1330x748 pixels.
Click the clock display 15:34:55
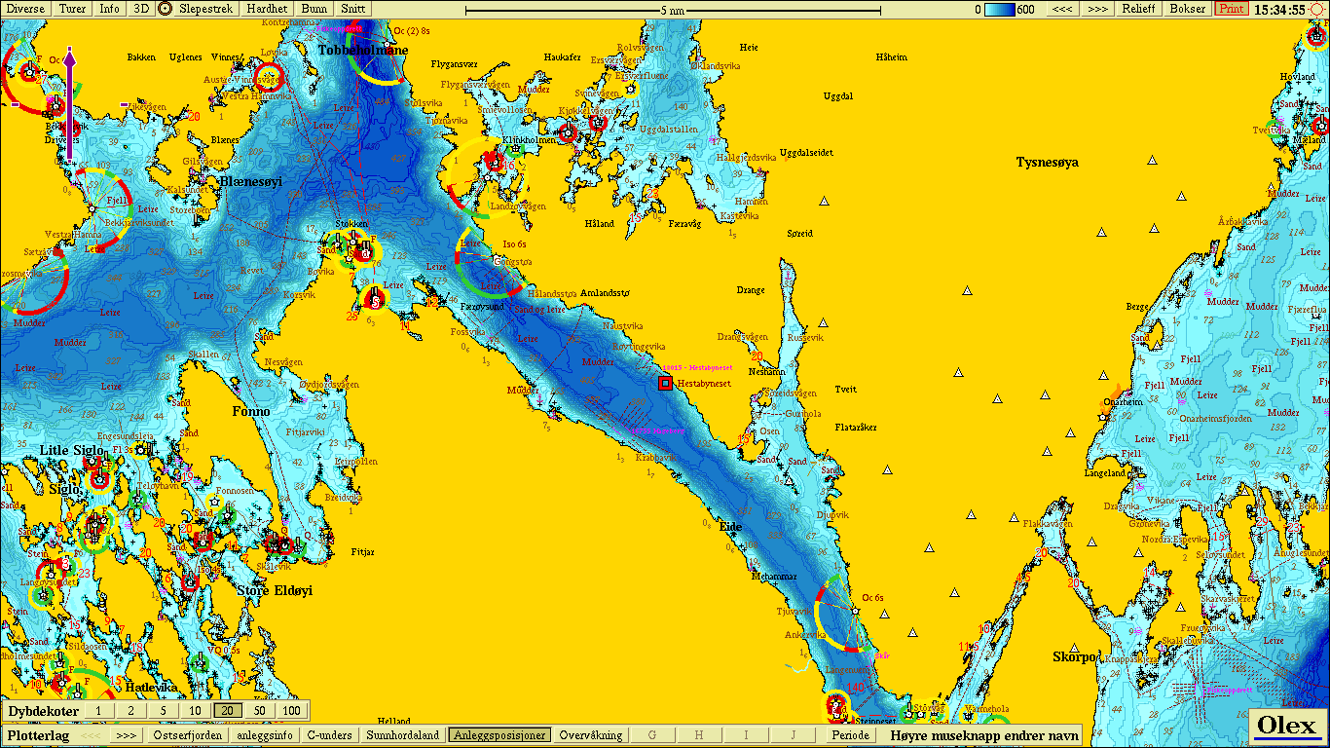pos(1278,10)
